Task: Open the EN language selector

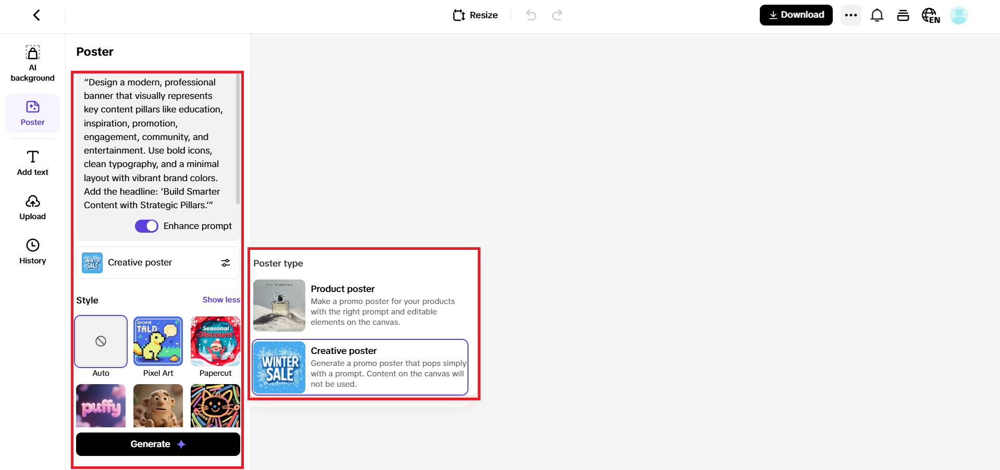Action: (931, 15)
